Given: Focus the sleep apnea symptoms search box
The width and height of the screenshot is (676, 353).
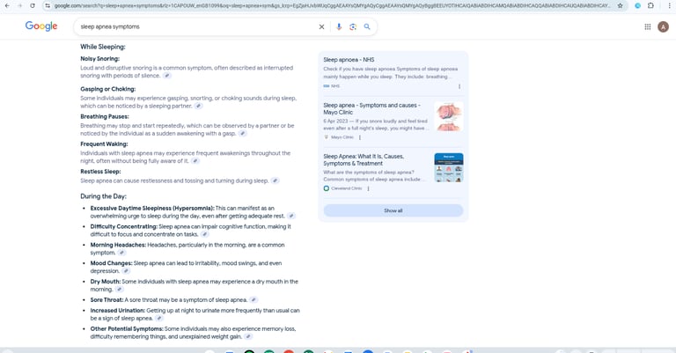Looking at the screenshot, I should 196,26.
